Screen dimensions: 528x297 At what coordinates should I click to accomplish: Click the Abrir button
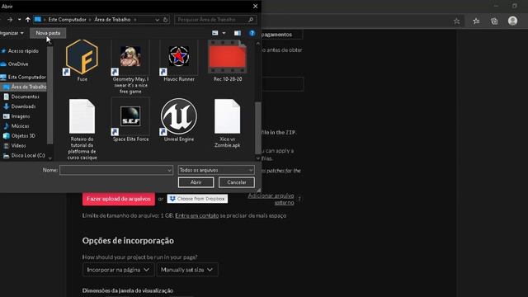196,182
